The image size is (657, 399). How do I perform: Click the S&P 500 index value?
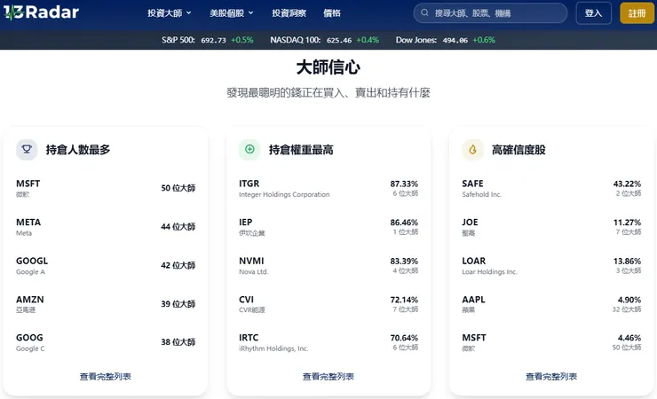(x=213, y=40)
